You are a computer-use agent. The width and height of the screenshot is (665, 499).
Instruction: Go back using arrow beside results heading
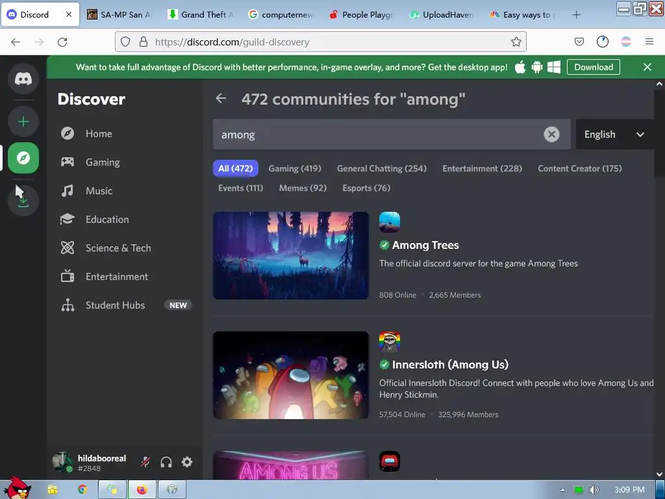click(221, 99)
